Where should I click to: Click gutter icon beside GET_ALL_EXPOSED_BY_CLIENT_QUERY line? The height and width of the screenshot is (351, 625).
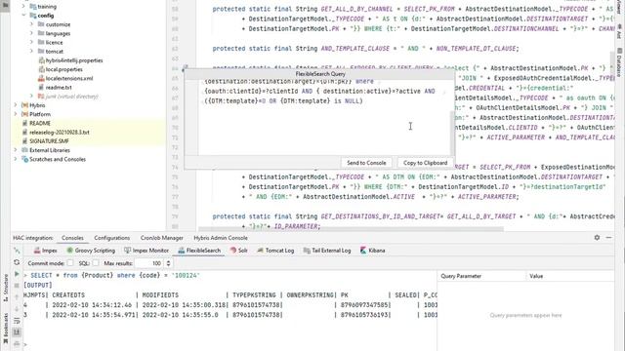(185, 68)
